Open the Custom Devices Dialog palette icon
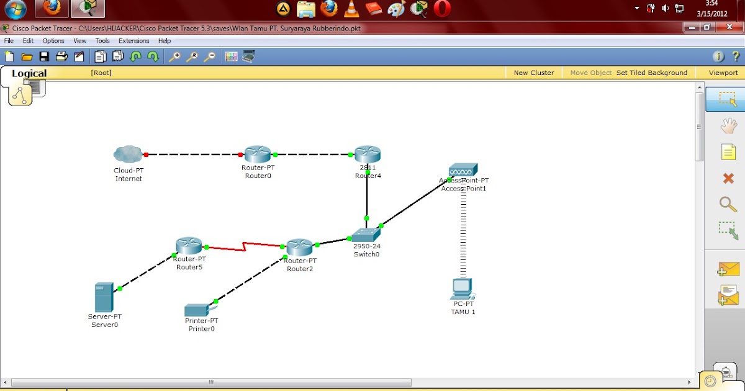The height and width of the screenshot is (391, 745). (x=232, y=56)
